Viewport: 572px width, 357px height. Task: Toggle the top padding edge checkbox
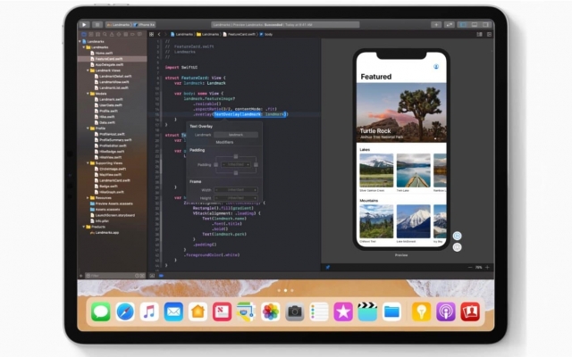pos(236,156)
